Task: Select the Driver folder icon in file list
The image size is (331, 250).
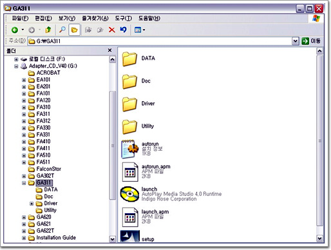Action: (x=129, y=104)
